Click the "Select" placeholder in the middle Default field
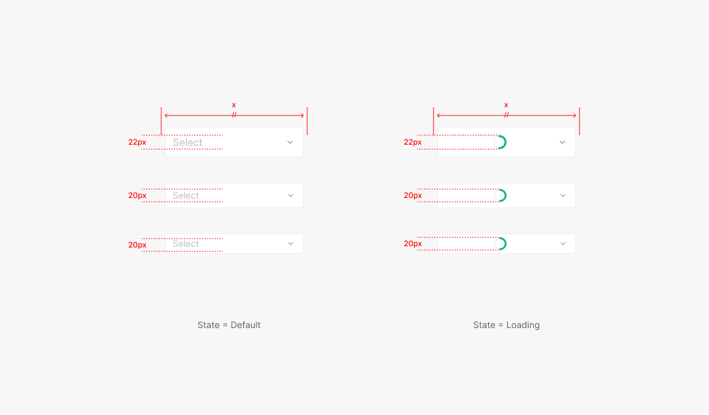Screen dimensions: 709x415 [x=186, y=195]
